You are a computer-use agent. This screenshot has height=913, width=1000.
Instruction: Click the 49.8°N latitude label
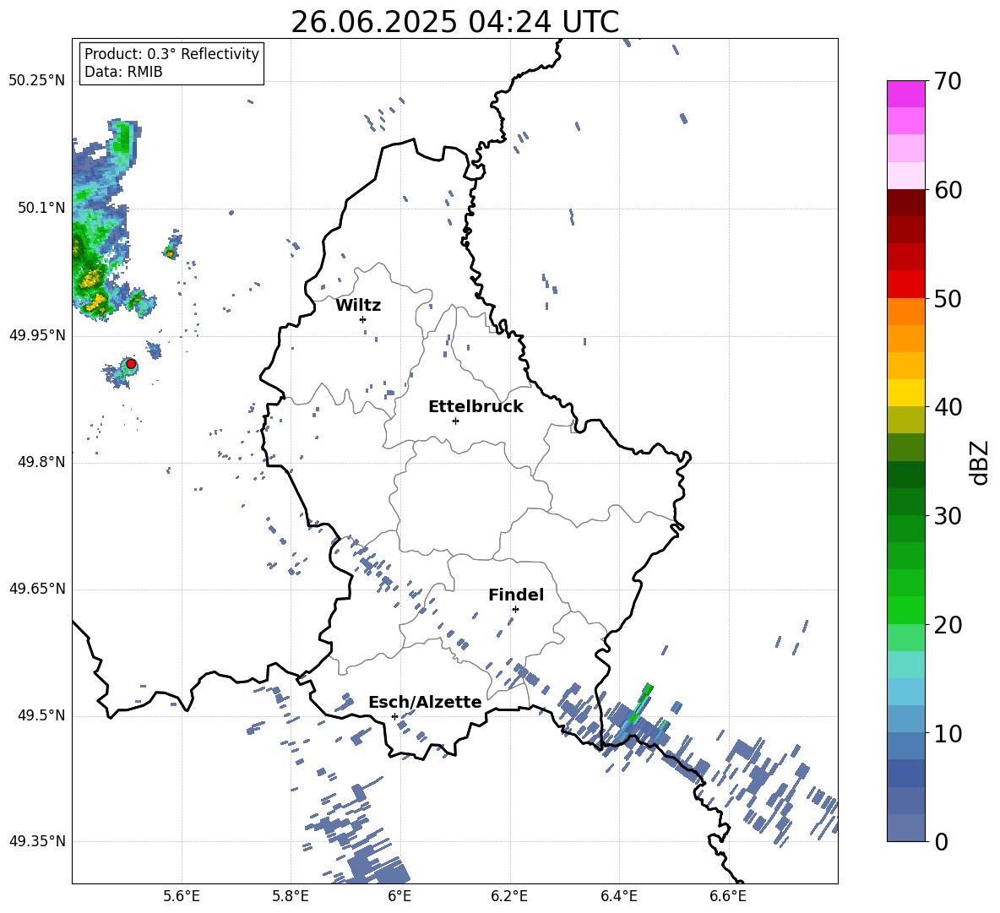[x=41, y=462]
